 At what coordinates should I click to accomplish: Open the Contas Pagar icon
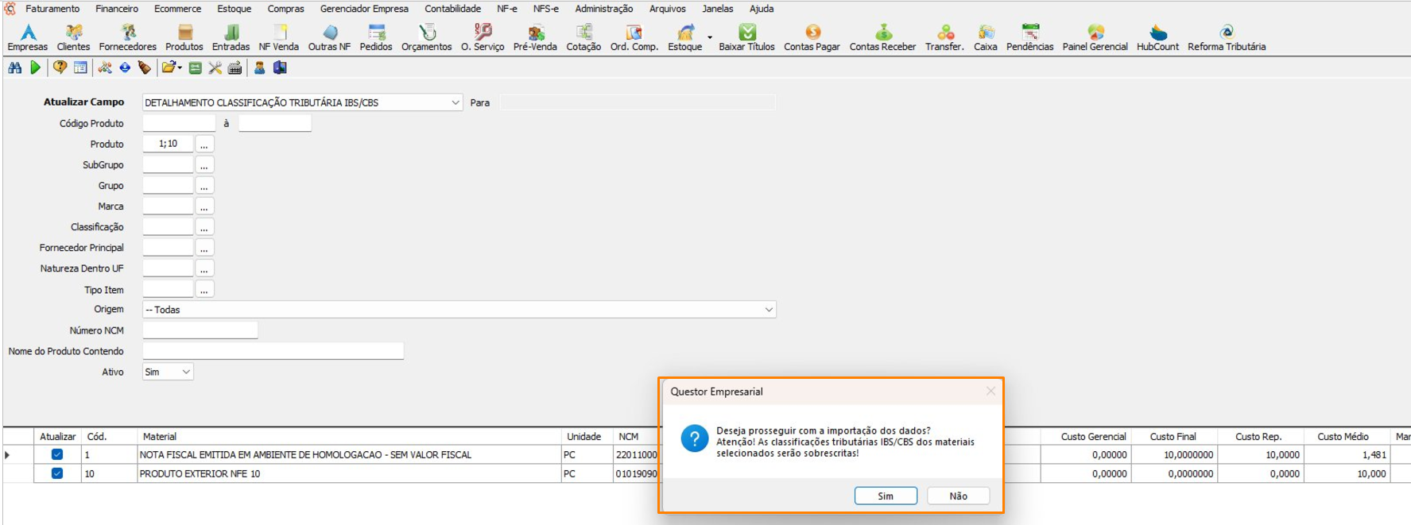[812, 38]
